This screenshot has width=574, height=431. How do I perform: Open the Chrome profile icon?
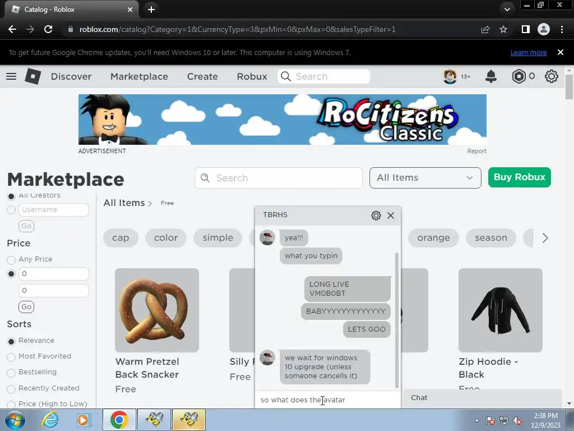point(544,29)
